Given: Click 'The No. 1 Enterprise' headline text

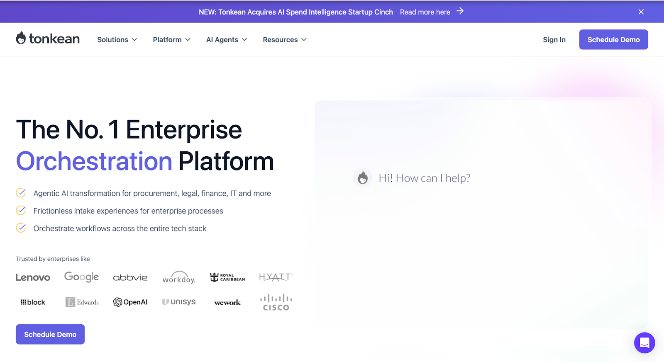Looking at the screenshot, I should coord(129,129).
